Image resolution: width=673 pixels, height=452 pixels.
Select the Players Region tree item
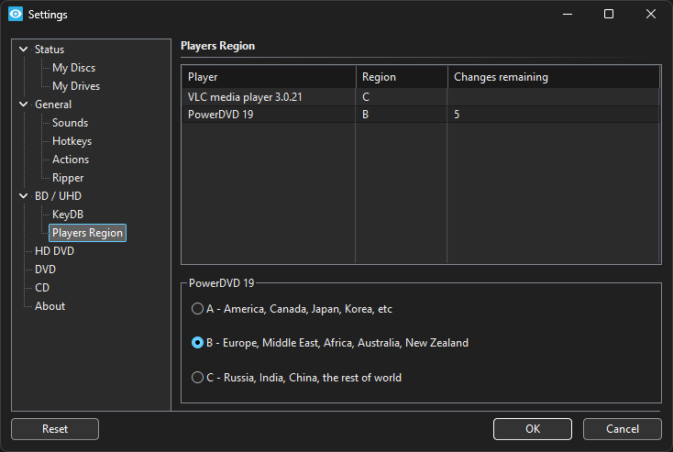click(x=87, y=233)
